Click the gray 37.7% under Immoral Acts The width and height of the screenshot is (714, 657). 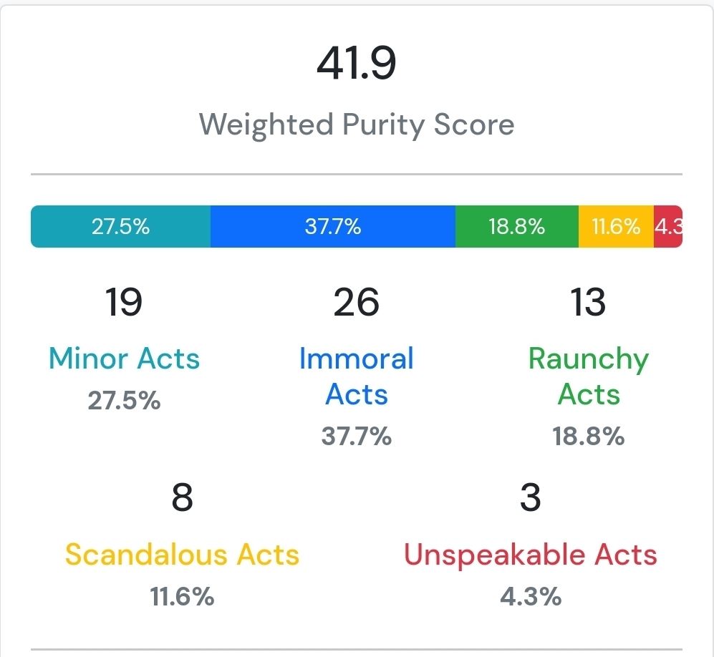pyautogui.click(x=357, y=436)
